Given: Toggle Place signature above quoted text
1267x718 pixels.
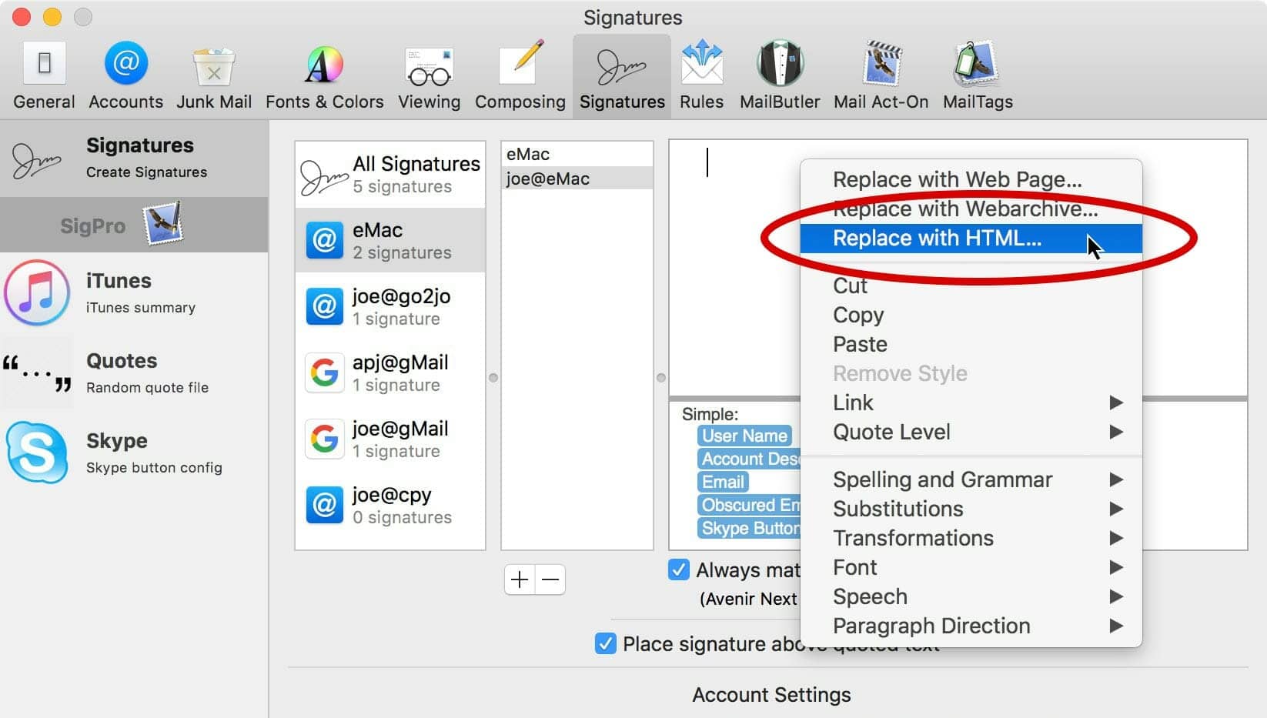Looking at the screenshot, I should click(x=606, y=643).
